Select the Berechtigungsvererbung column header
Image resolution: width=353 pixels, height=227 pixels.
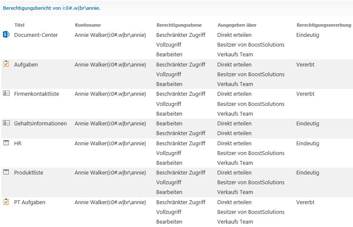[324, 25]
